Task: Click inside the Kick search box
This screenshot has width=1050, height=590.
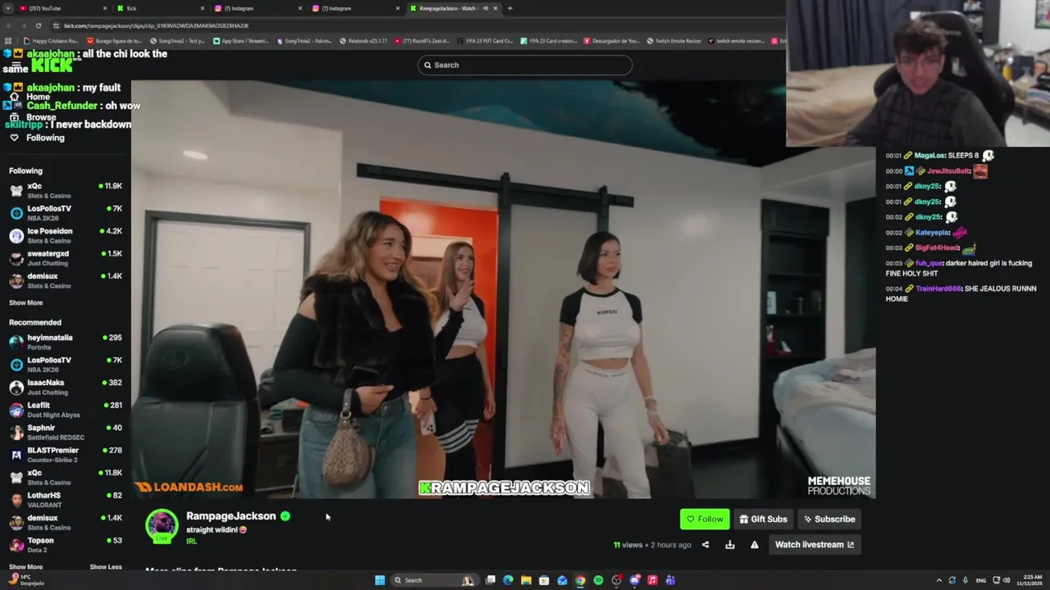Action: 525,65
